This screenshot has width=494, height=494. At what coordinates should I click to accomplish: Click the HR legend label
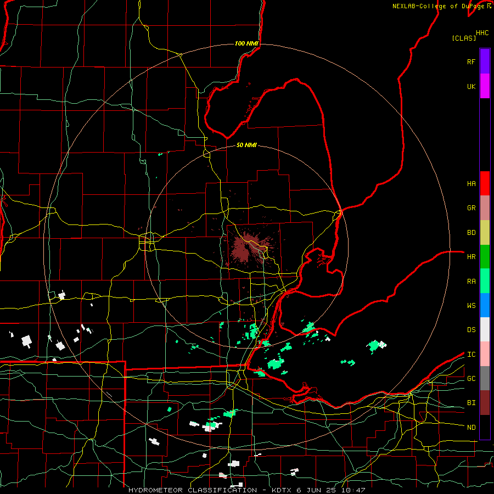point(471,257)
